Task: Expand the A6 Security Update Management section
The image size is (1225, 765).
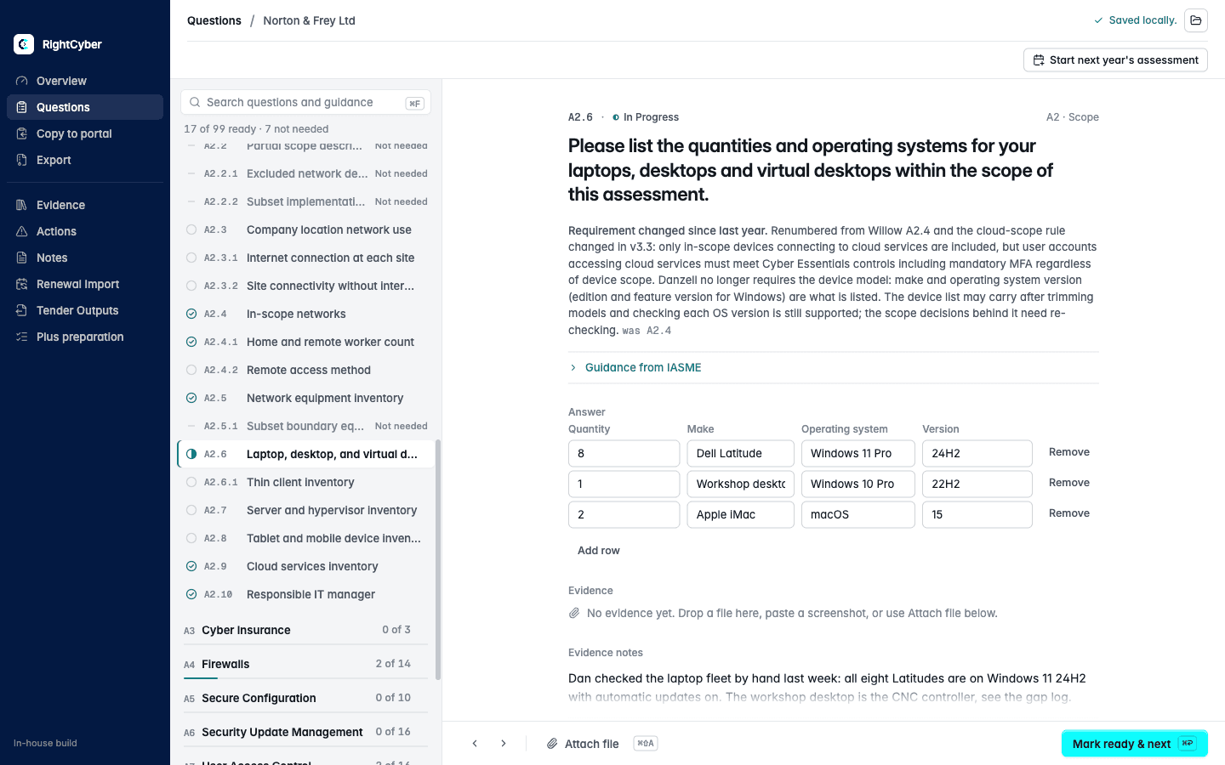Action: pos(305,732)
